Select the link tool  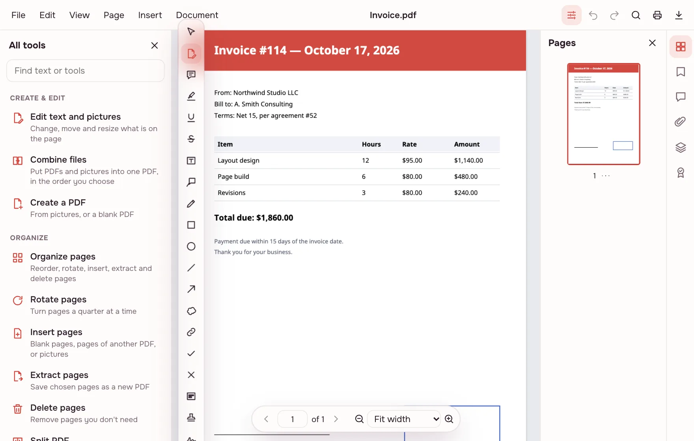coord(191,332)
